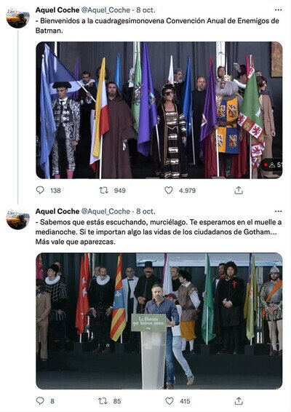The height and width of the screenshot is (412, 291).
Task: Open the flags and costumes photo
Action: pos(159,110)
